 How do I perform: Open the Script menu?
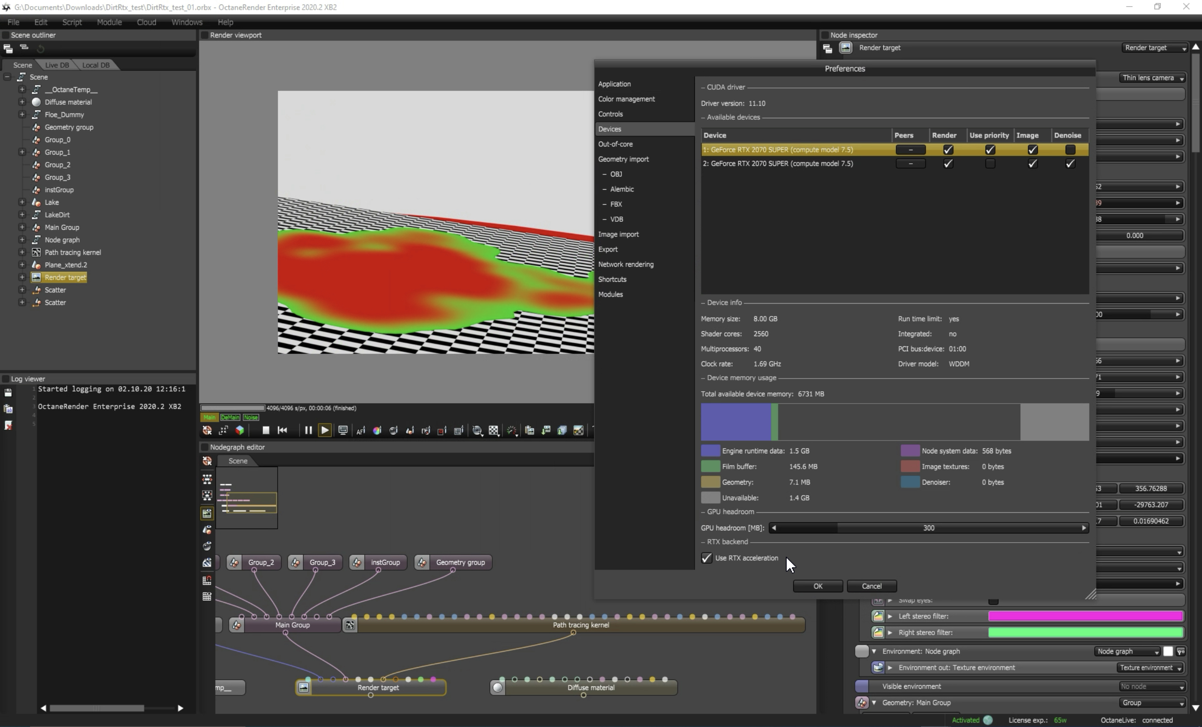click(x=72, y=22)
